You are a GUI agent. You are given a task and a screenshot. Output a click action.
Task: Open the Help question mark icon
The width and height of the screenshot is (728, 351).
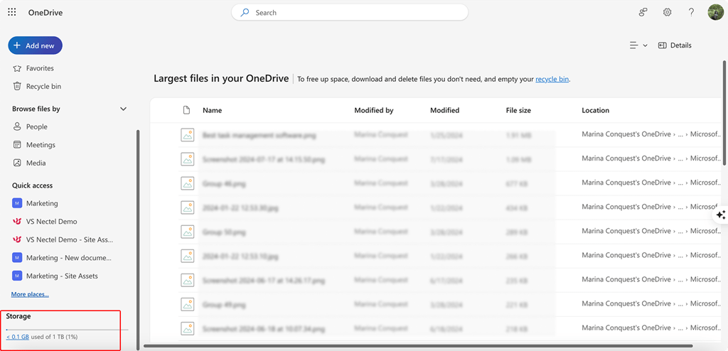[x=691, y=13]
